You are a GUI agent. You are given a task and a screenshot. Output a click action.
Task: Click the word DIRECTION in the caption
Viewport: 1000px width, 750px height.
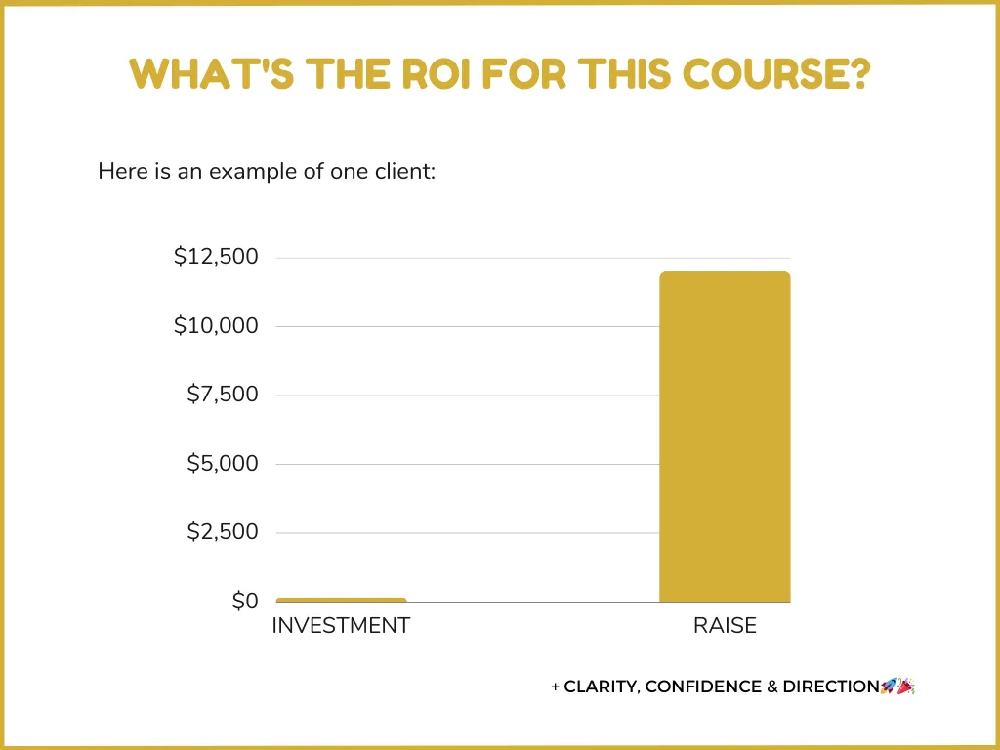[x=832, y=687]
